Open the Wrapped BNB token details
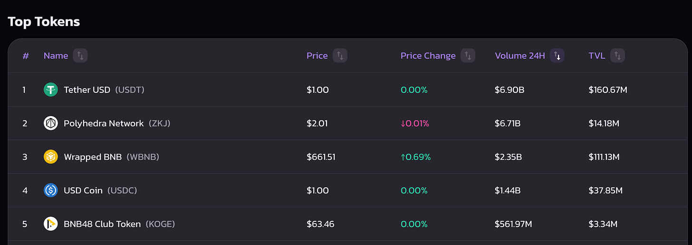The image size is (692, 245). 93,157
